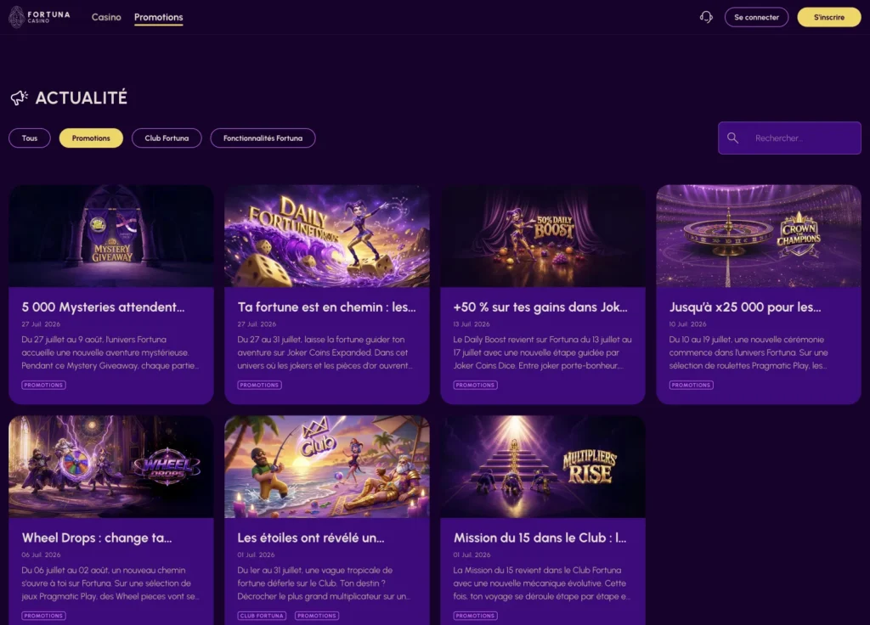The image size is (870, 625).
Task: Click the '13 Juil. 2026' date text
Action: (472, 324)
